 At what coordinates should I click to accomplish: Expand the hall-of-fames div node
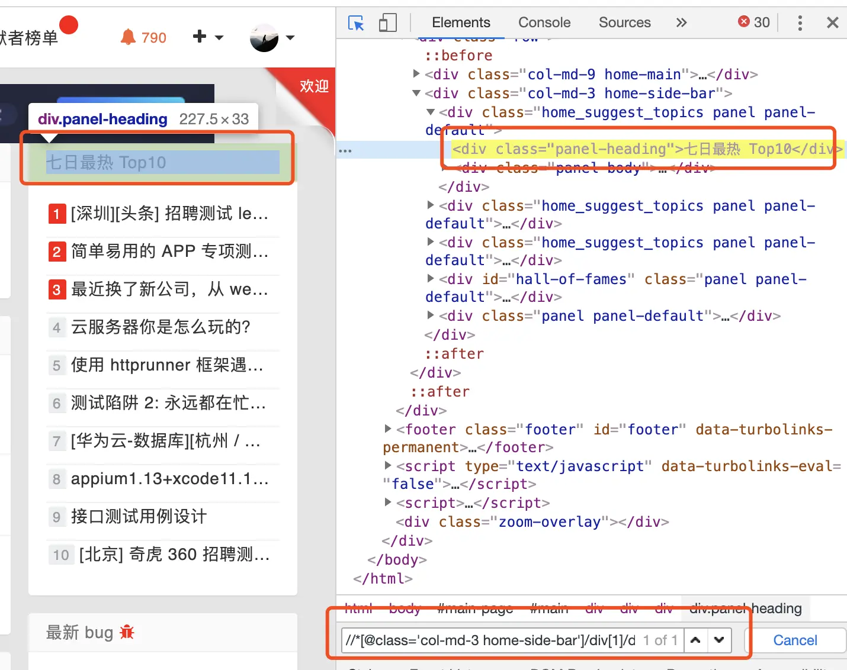(431, 278)
